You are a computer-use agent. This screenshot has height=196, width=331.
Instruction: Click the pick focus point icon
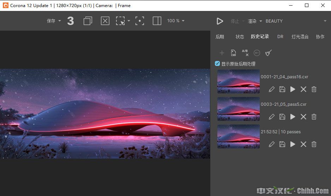(x=140, y=21)
